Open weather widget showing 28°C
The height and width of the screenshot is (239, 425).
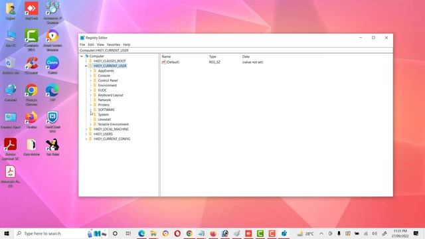pyautogui.click(x=305, y=233)
